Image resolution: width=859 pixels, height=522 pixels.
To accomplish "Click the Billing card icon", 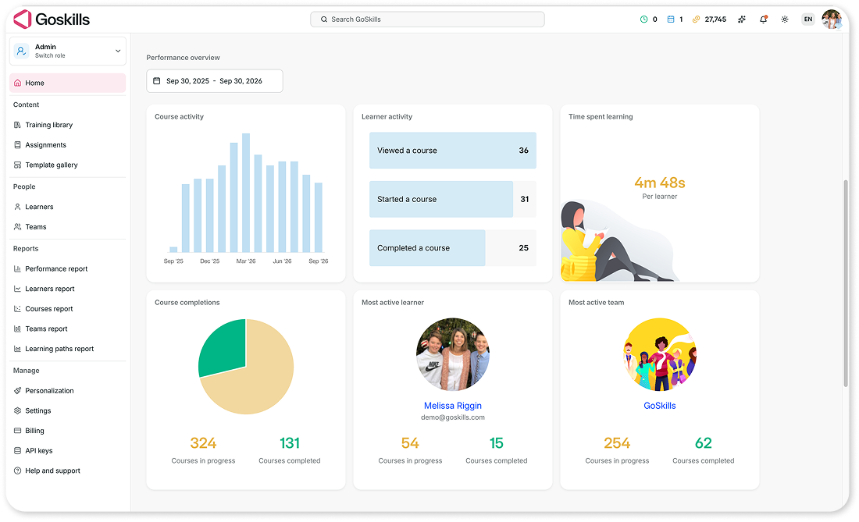I will 17,431.
